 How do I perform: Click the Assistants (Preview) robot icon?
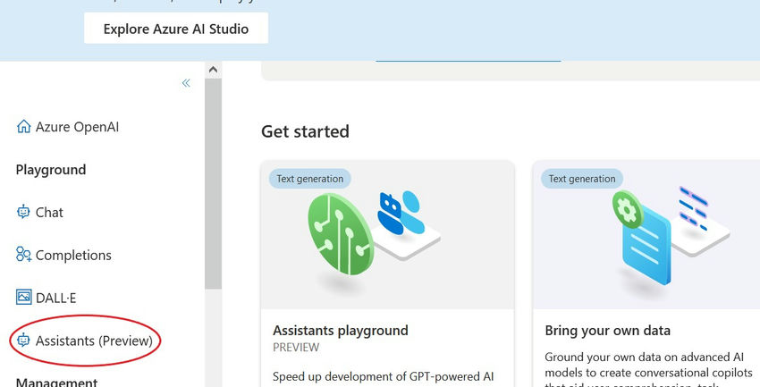(x=23, y=340)
